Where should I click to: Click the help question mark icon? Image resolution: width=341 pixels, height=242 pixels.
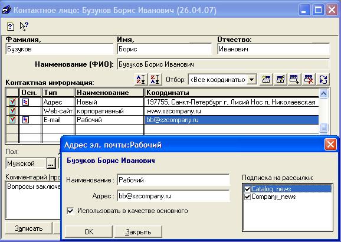tap(11, 27)
